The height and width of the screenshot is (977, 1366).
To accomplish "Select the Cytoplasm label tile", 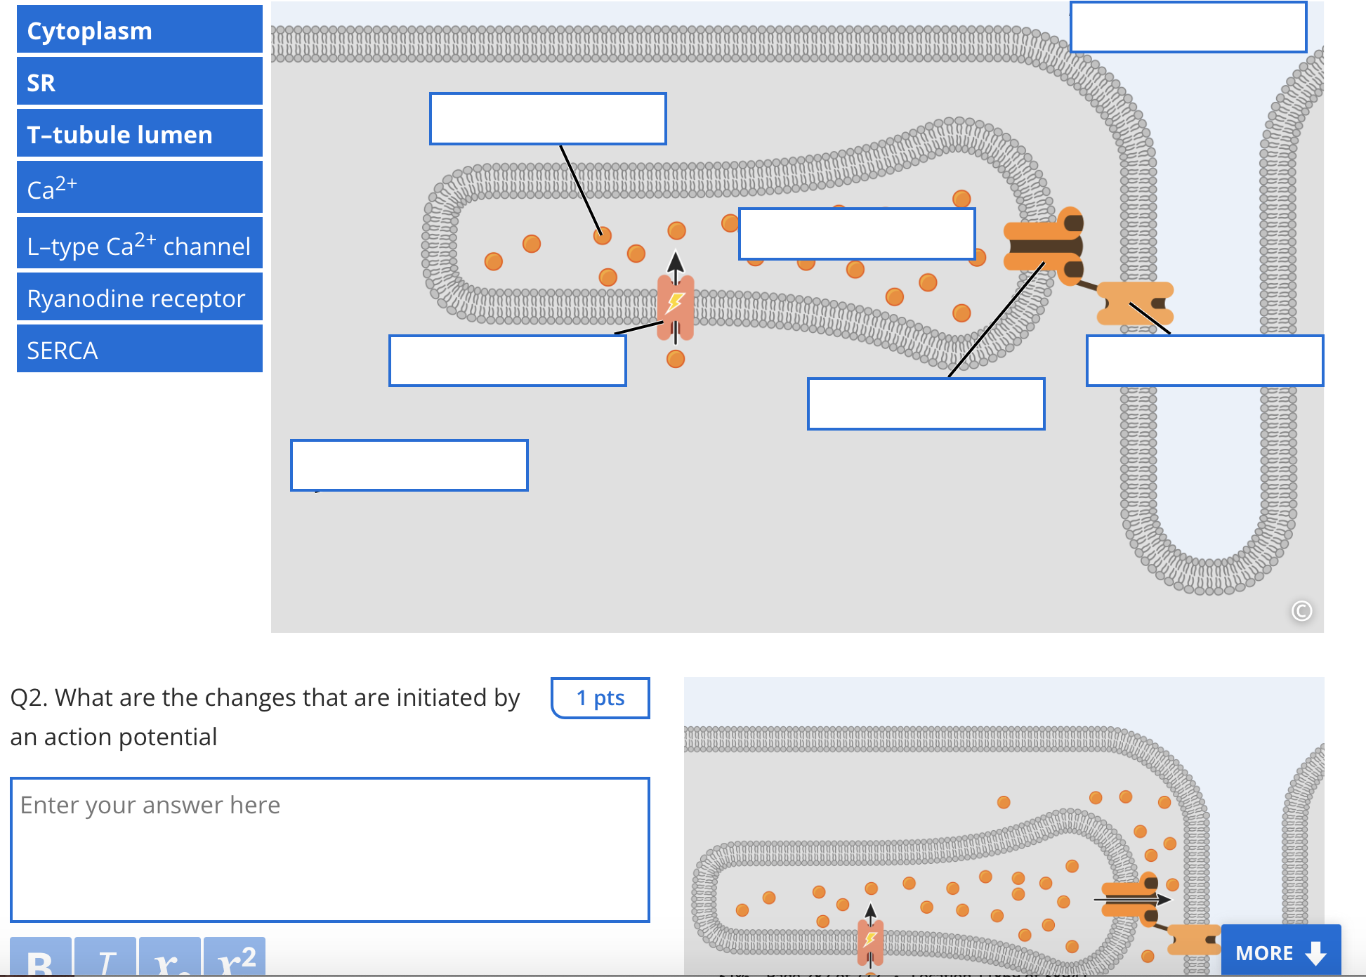I will pyautogui.click(x=140, y=30).
